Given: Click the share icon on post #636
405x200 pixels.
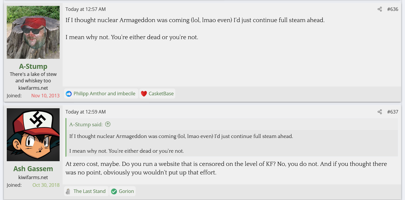Looking at the screenshot, I should tap(380, 9).
